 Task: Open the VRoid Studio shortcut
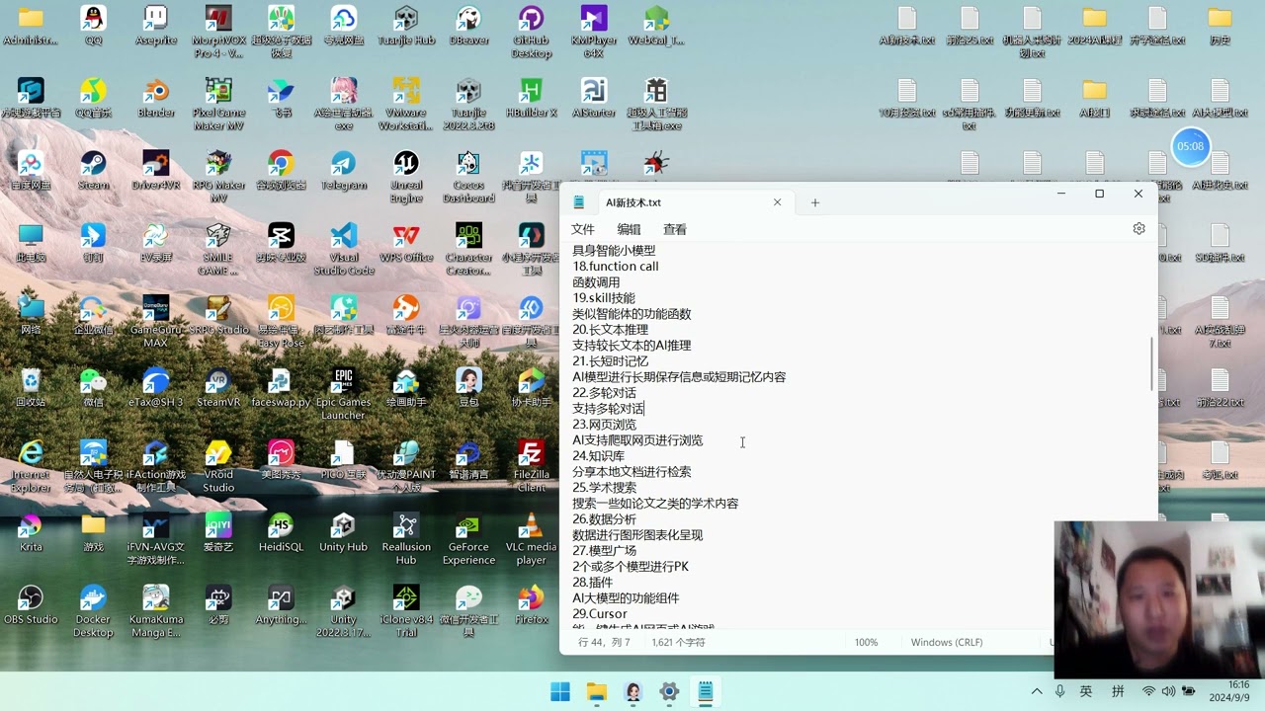tap(218, 464)
